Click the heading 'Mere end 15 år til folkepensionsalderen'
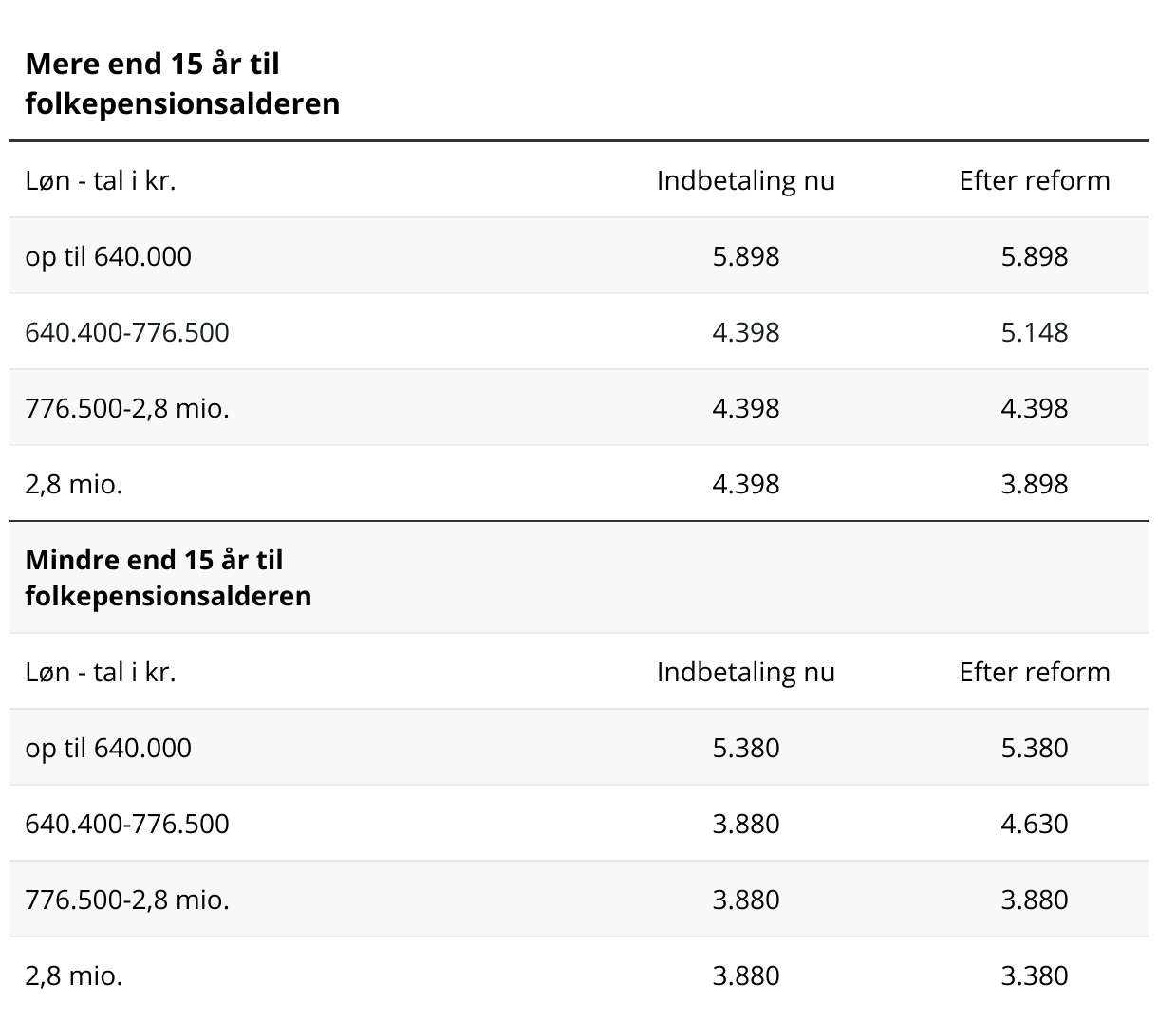This screenshot has width=1158, height=1021. click(182, 84)
